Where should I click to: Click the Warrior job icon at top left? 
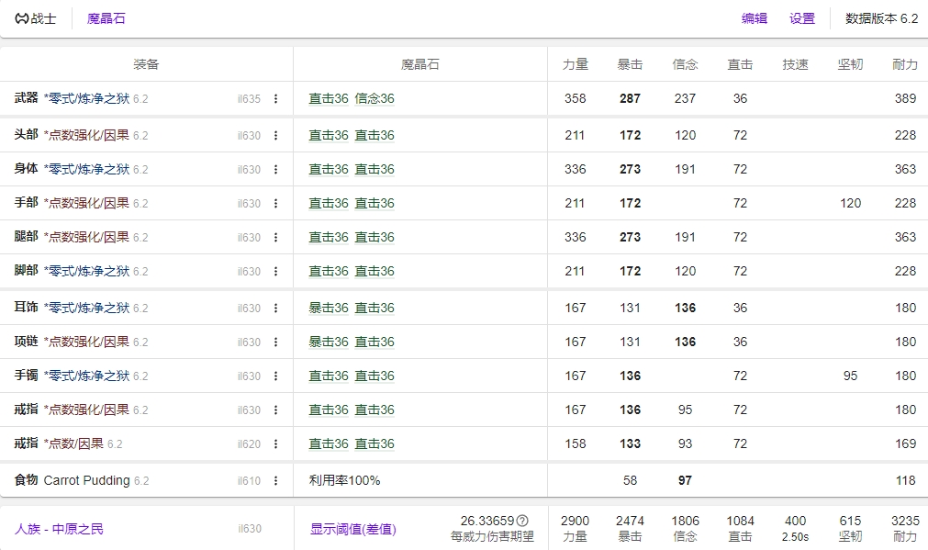[20, 17]
